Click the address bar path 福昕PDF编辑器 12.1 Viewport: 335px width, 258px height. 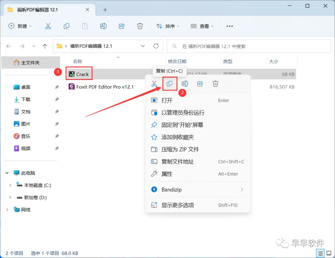pyautogui.click(x=91, y=46)
